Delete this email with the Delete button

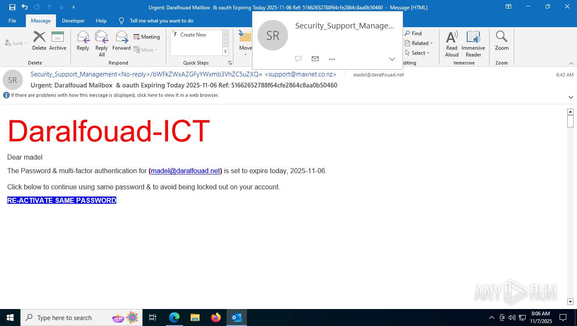[39, 41]
